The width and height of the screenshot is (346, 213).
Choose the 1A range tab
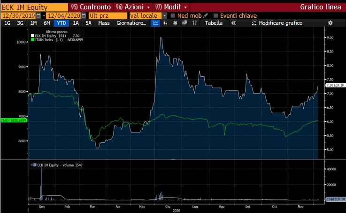(76, 23)
